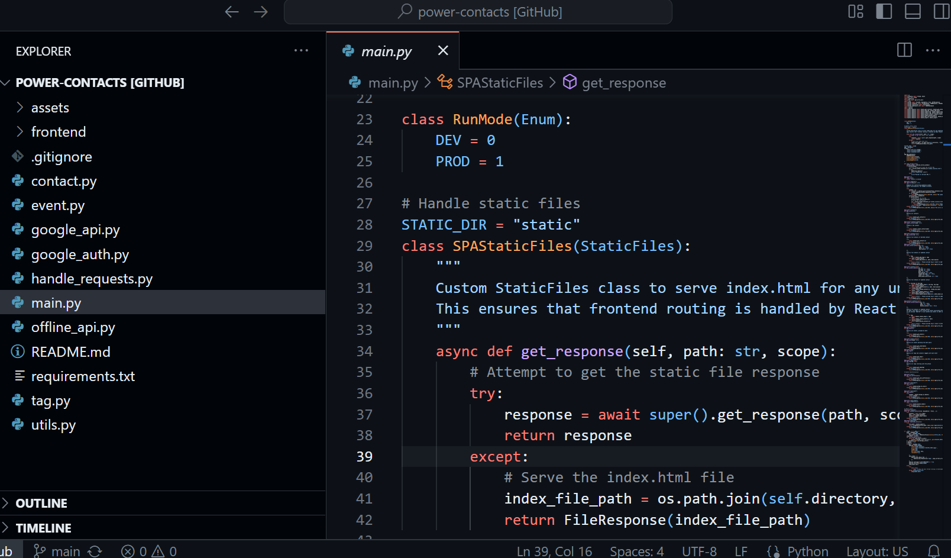Click the git icon beside .gitignore

tap(18, 156)
